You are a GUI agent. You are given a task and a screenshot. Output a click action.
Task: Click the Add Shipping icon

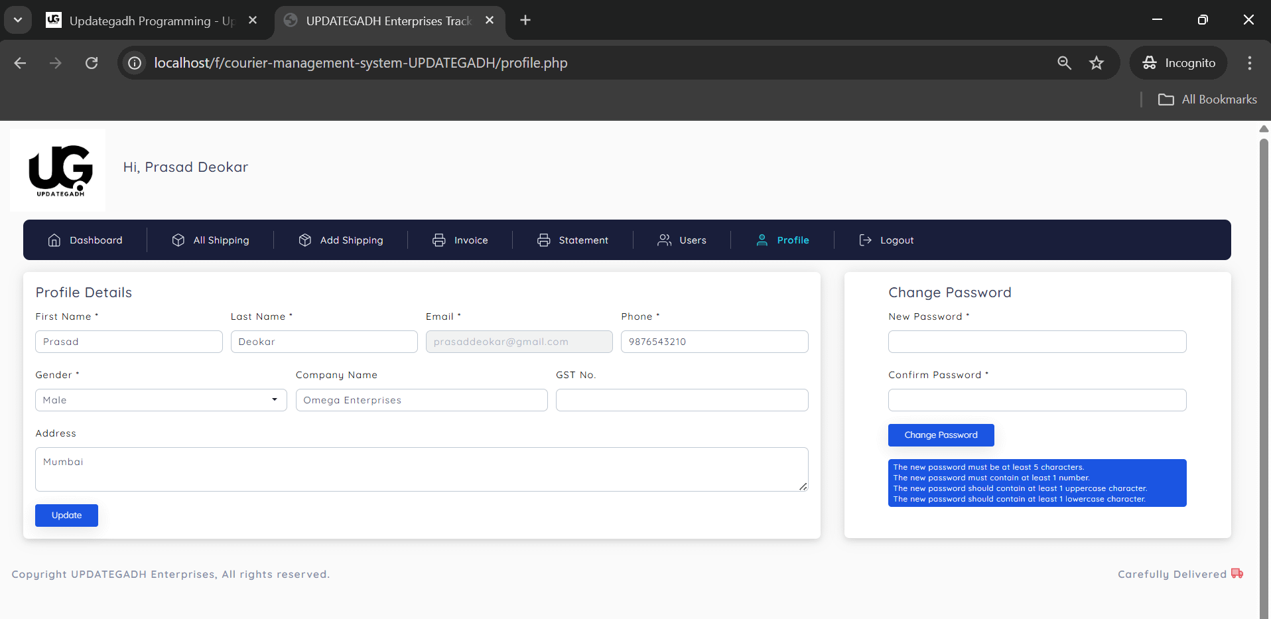pos(304,240)
